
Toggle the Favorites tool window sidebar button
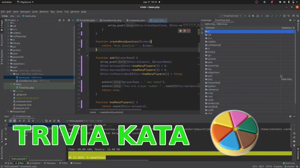pos(2,153)
